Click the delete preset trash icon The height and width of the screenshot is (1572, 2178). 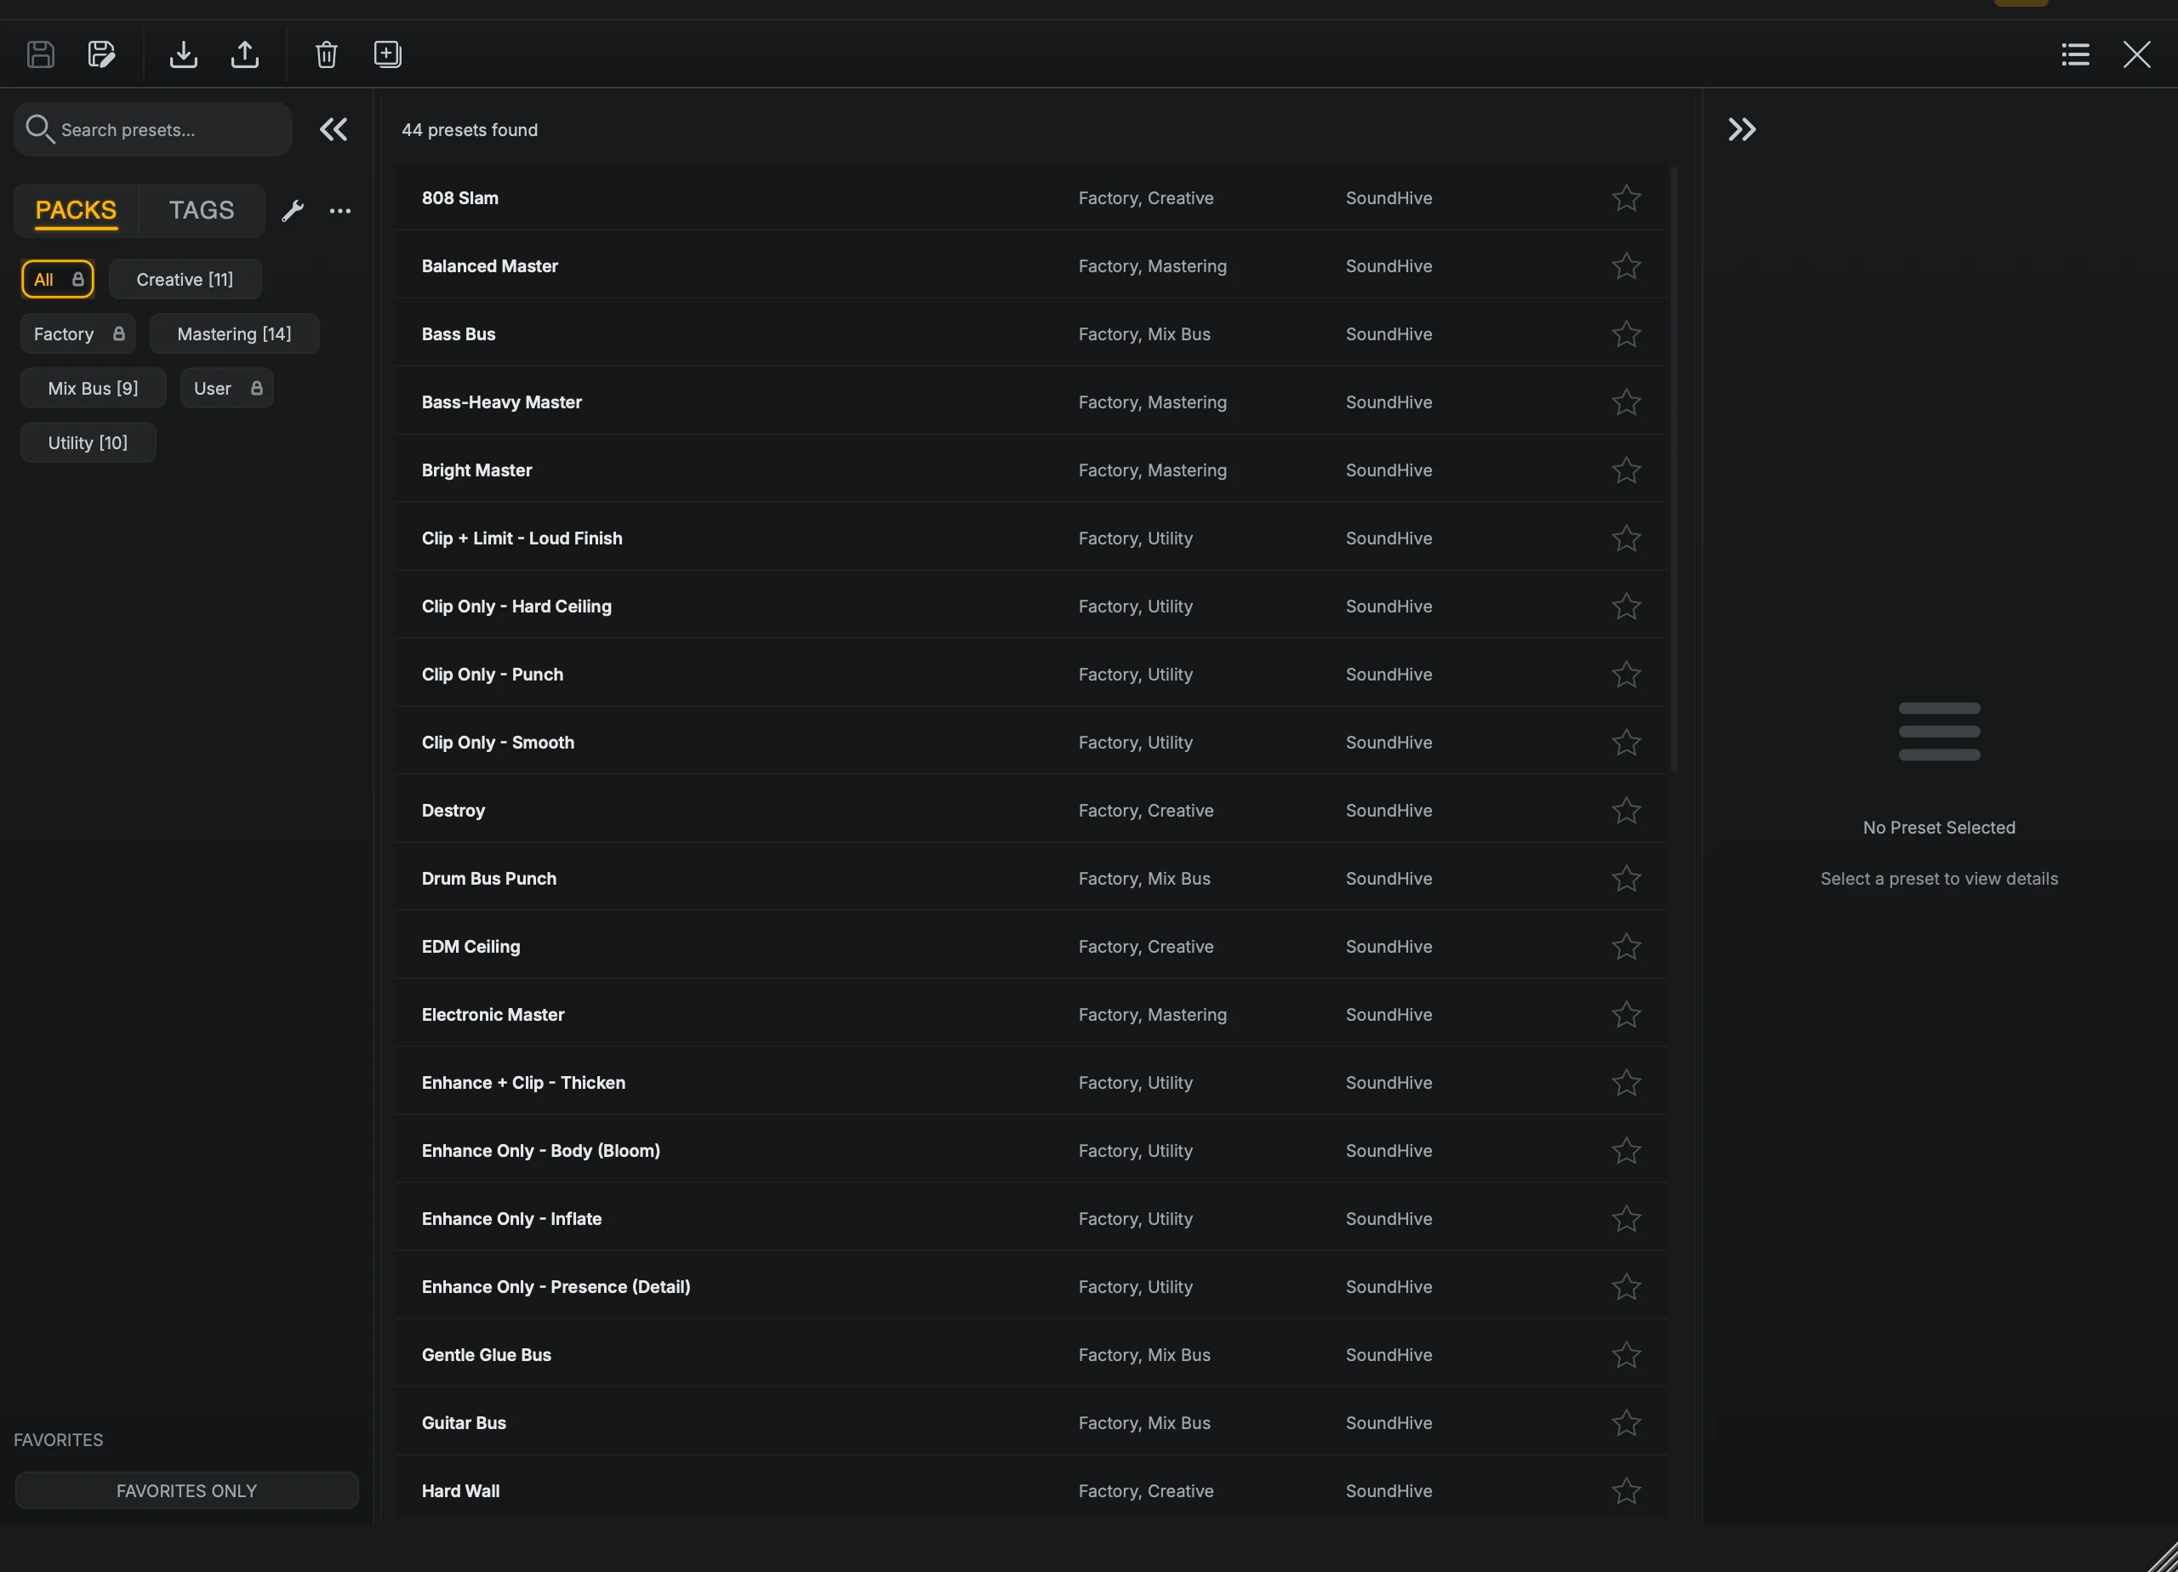click(327, 54)
